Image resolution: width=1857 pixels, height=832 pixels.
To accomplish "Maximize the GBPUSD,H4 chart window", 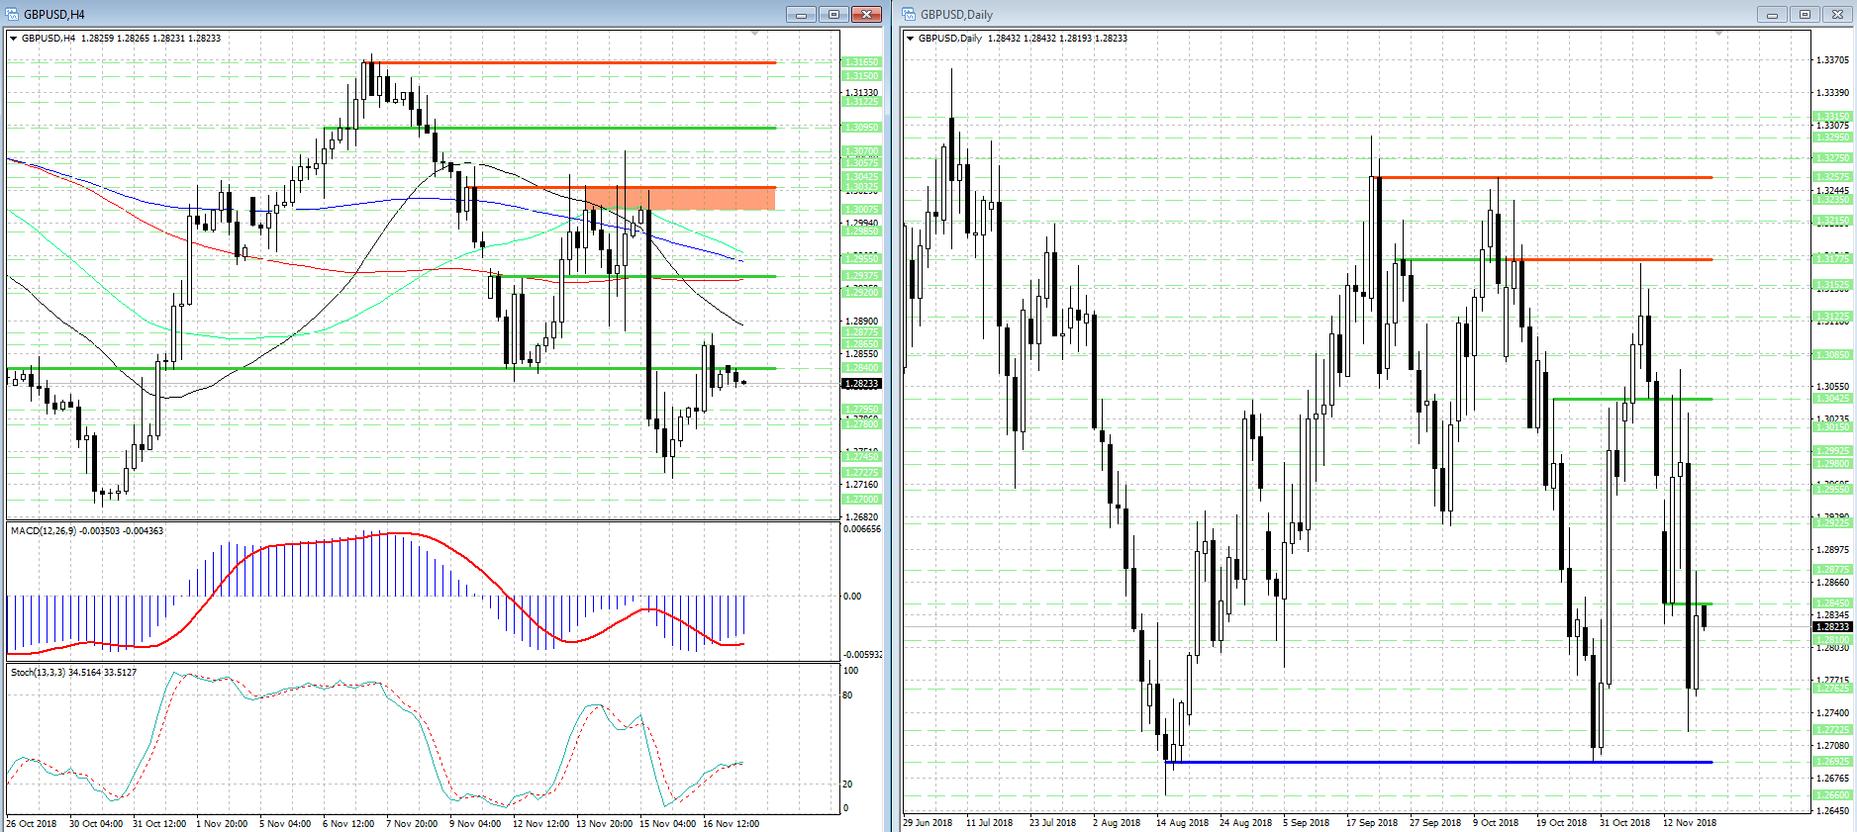I will (833, 14).
